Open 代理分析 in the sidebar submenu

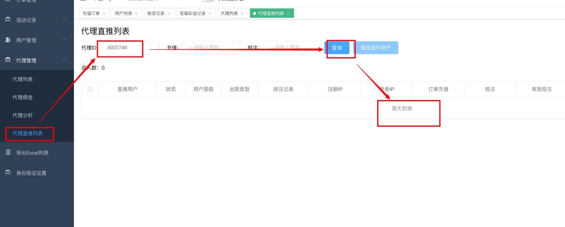[23, 116]
